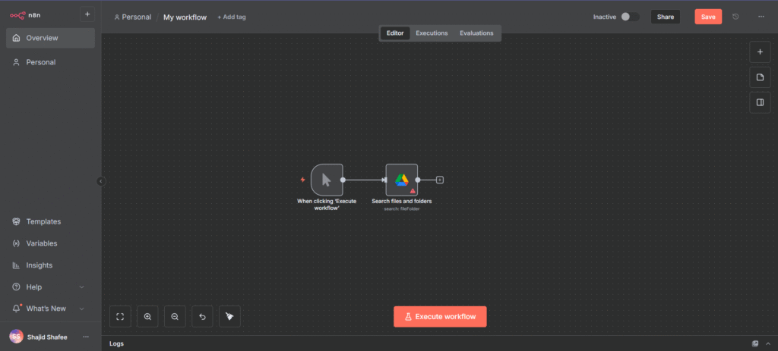Click the plus connector after Search files node
The width and height of the screenshot is (778, 351).
click(440, 180)
